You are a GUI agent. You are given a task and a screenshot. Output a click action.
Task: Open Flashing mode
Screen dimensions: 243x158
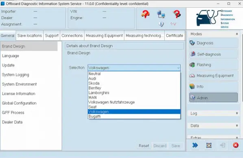[213, 65]
